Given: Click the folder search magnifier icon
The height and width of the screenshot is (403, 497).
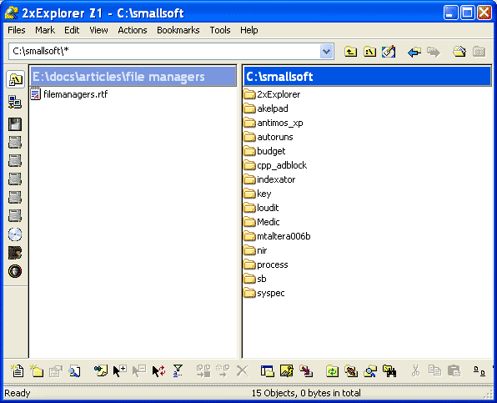Looking at the screenshot, I should pyautogui.click(x=370, y=371).
